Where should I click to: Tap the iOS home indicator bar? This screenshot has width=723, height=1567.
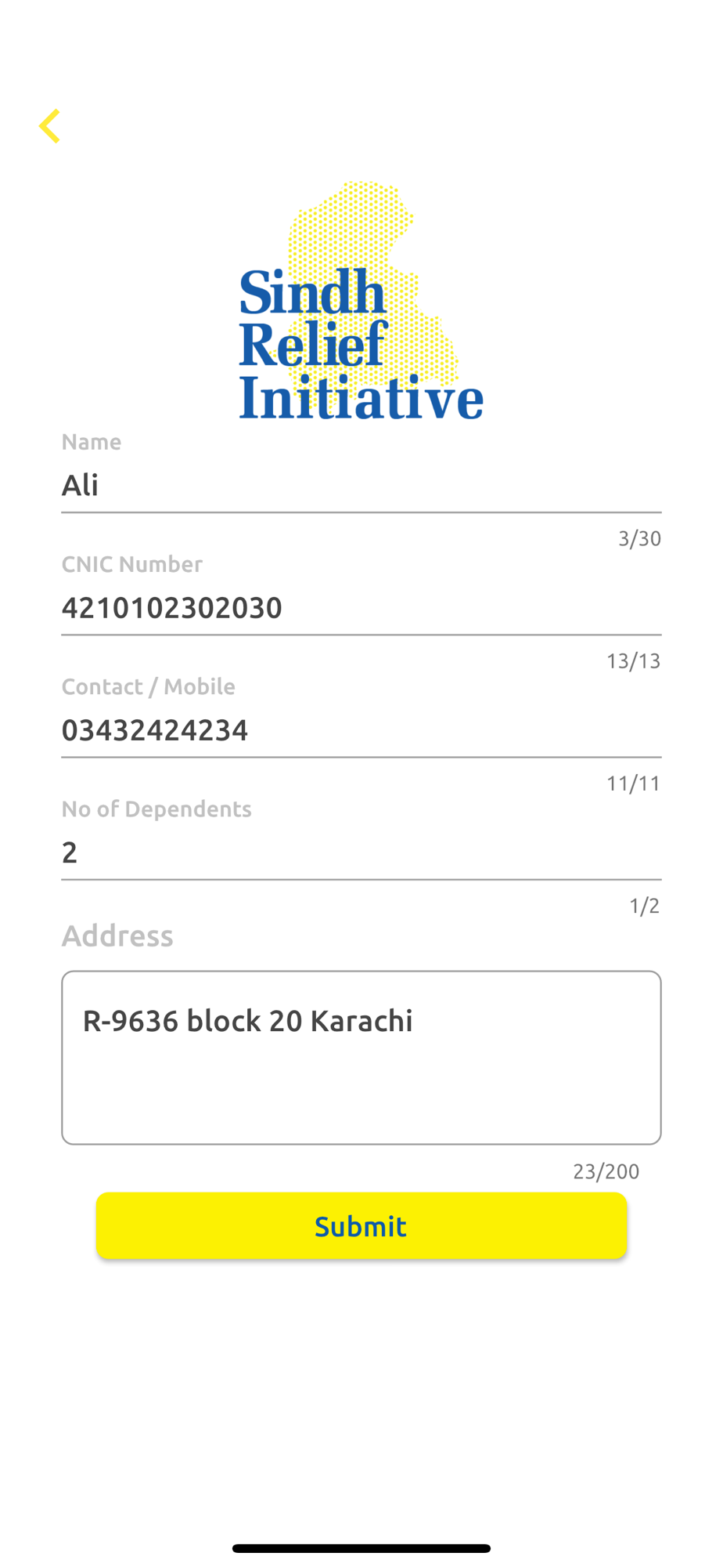tap(361, 1548)
